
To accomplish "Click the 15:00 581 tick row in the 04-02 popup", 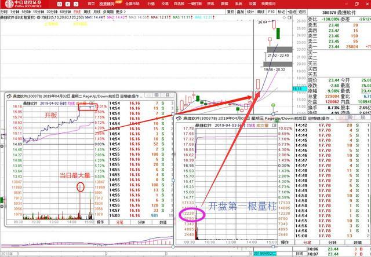I will point(141,215).
